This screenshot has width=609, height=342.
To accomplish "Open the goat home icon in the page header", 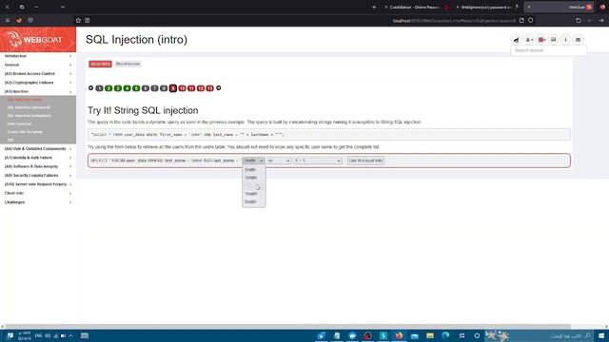I will (516, 40).
